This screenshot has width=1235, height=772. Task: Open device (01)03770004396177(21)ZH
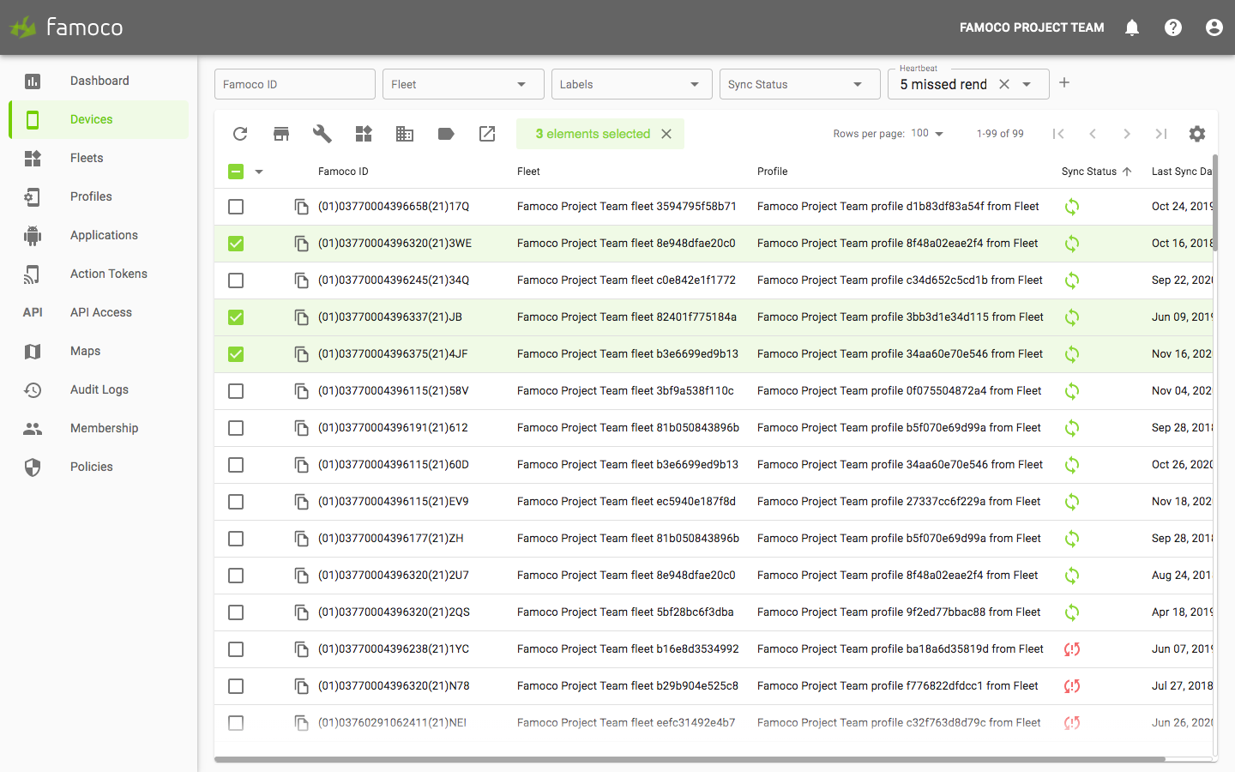click(x=390, y=539)
